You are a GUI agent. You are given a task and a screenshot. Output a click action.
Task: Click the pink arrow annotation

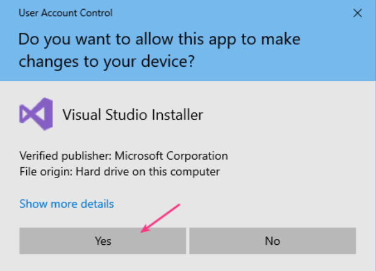[160, 218]
